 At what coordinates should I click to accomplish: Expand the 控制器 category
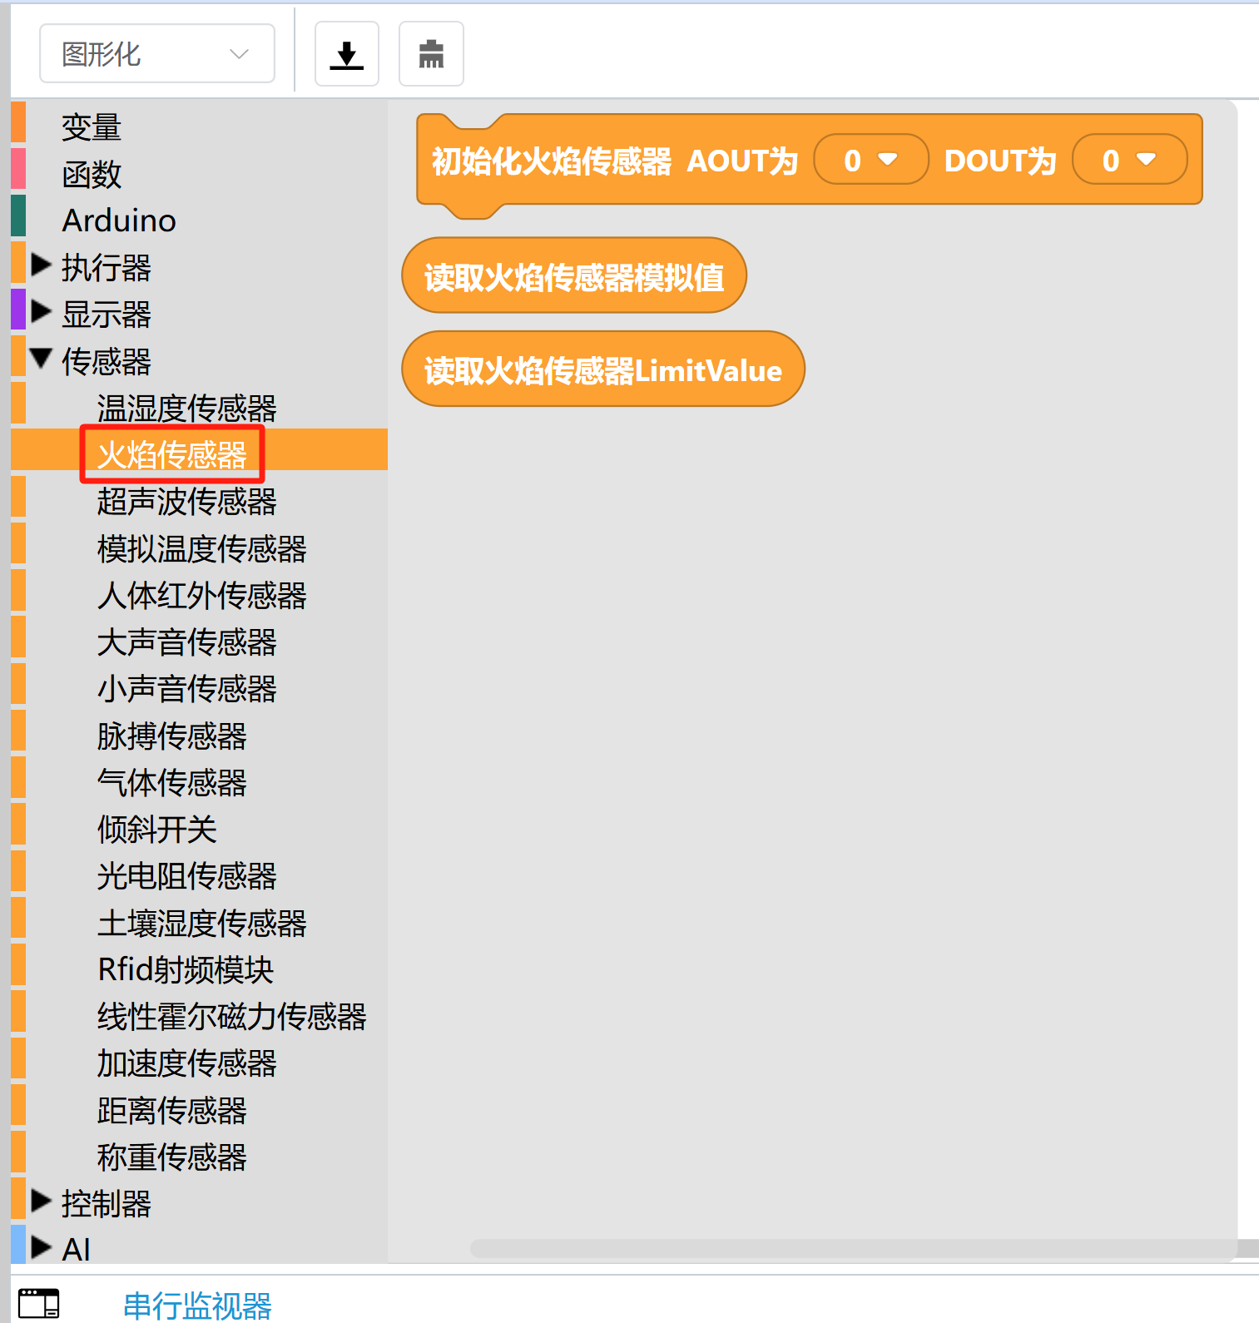click(x=41, y=1202)
